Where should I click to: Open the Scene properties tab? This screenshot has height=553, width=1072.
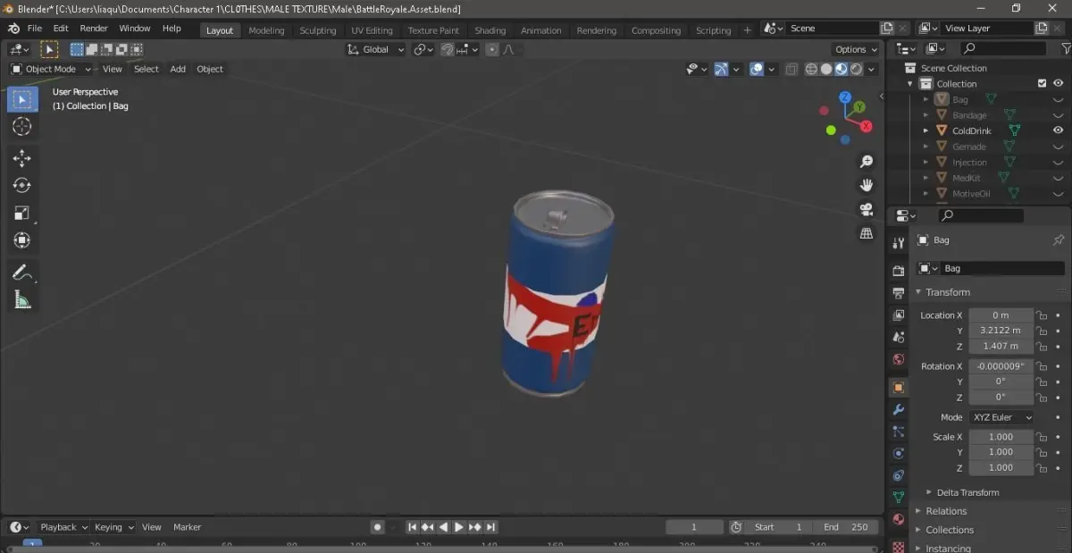pos(899,338)
